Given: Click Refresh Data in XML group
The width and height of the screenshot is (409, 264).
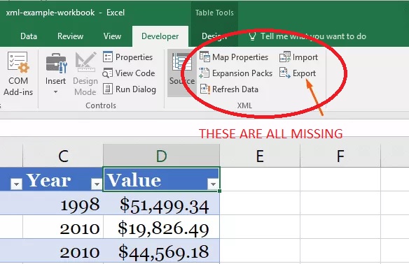Looking at the screenshot, I should pyautogui.click(x=229, y=89).
